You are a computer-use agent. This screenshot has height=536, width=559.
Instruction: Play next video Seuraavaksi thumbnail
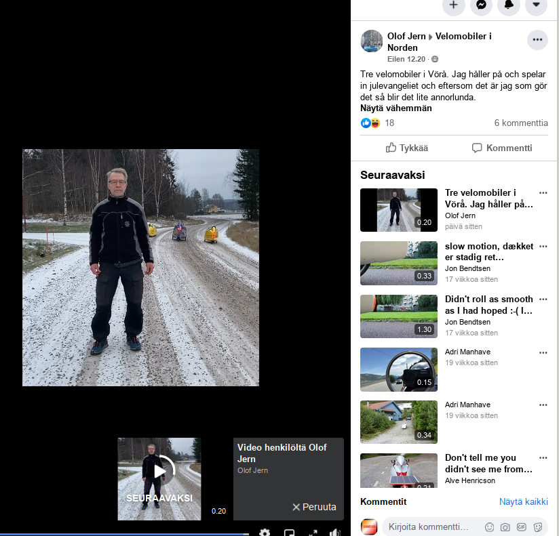coord(159,479)
